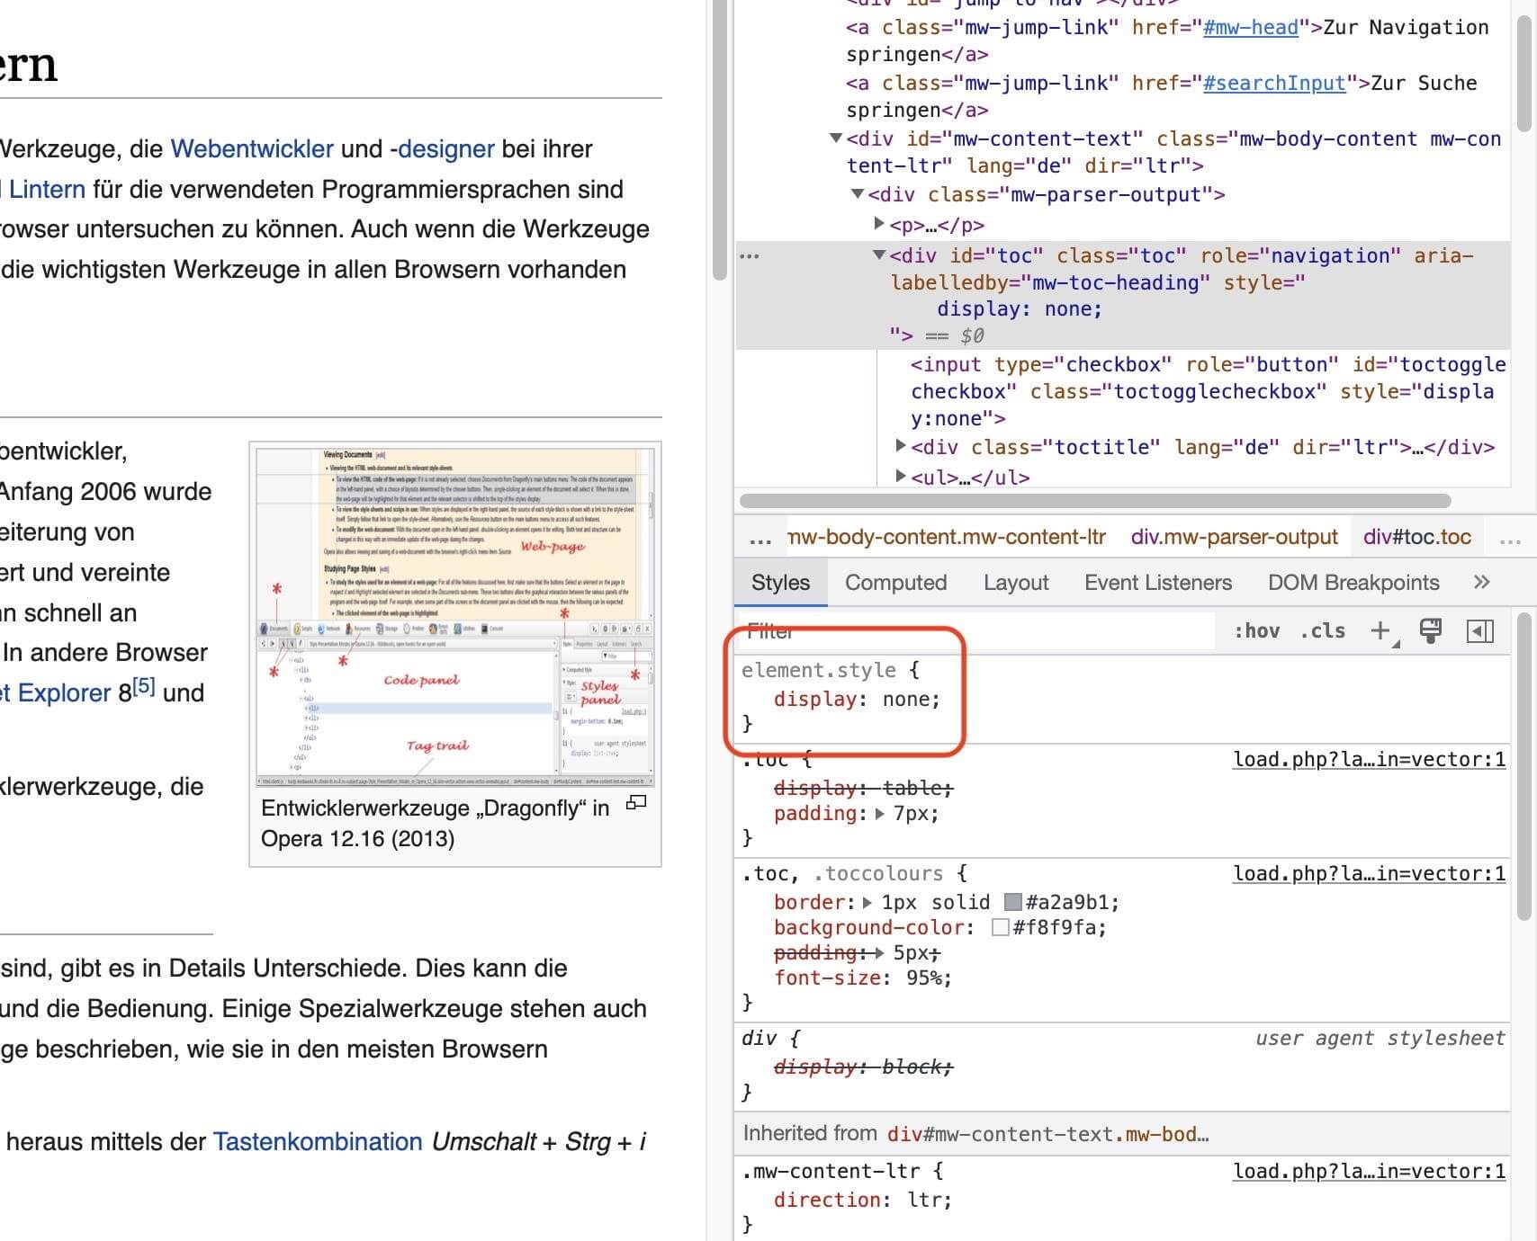Click the display: none inline style in DOM

[x=1019, y=309]
